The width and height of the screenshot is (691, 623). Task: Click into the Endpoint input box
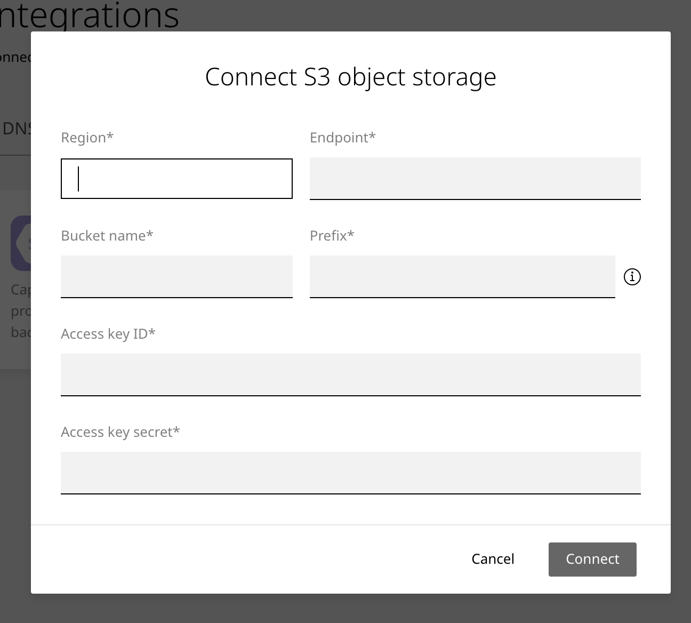coord(475,178)
